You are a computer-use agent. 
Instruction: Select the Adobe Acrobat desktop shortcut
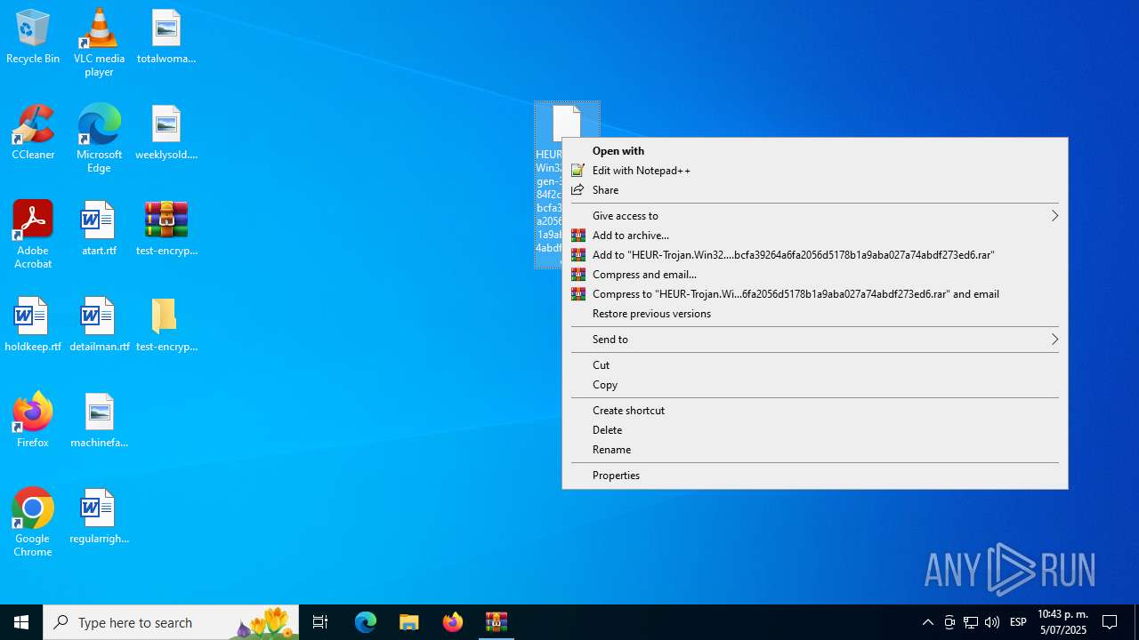coord(33,235)
